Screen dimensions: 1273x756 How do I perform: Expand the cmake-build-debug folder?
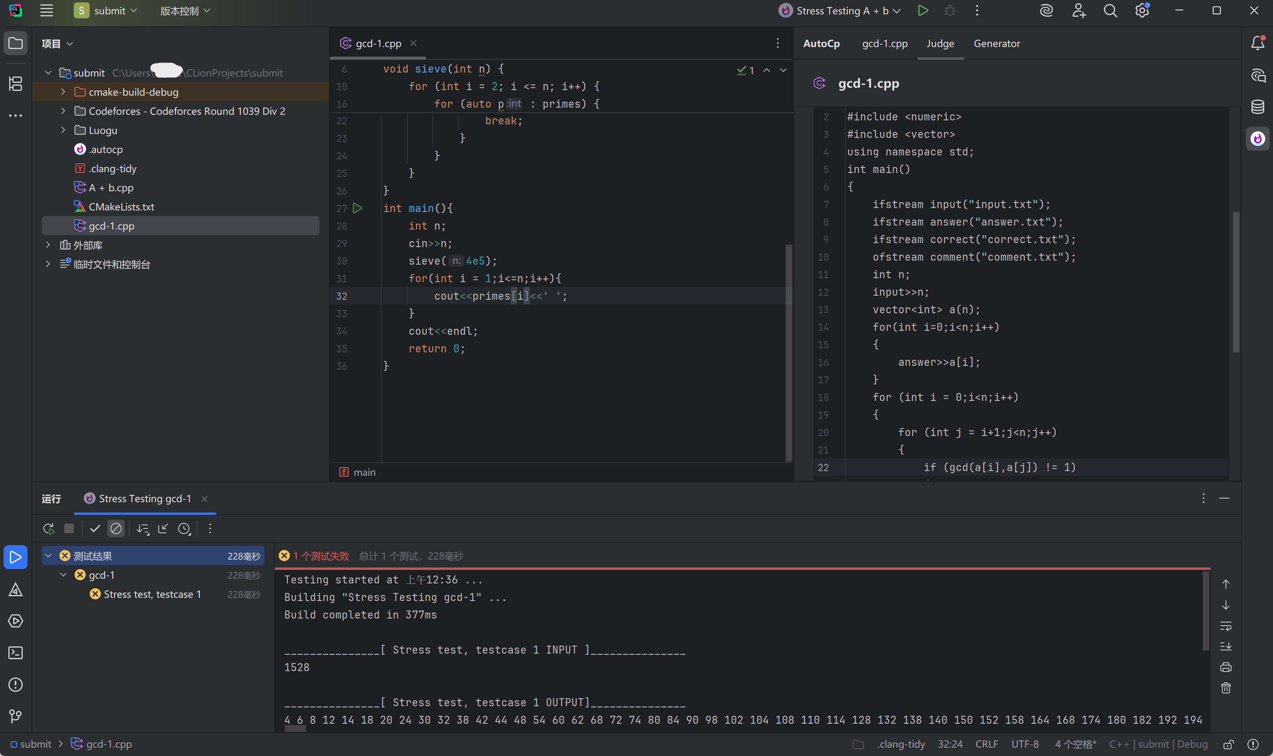[63, 92]
